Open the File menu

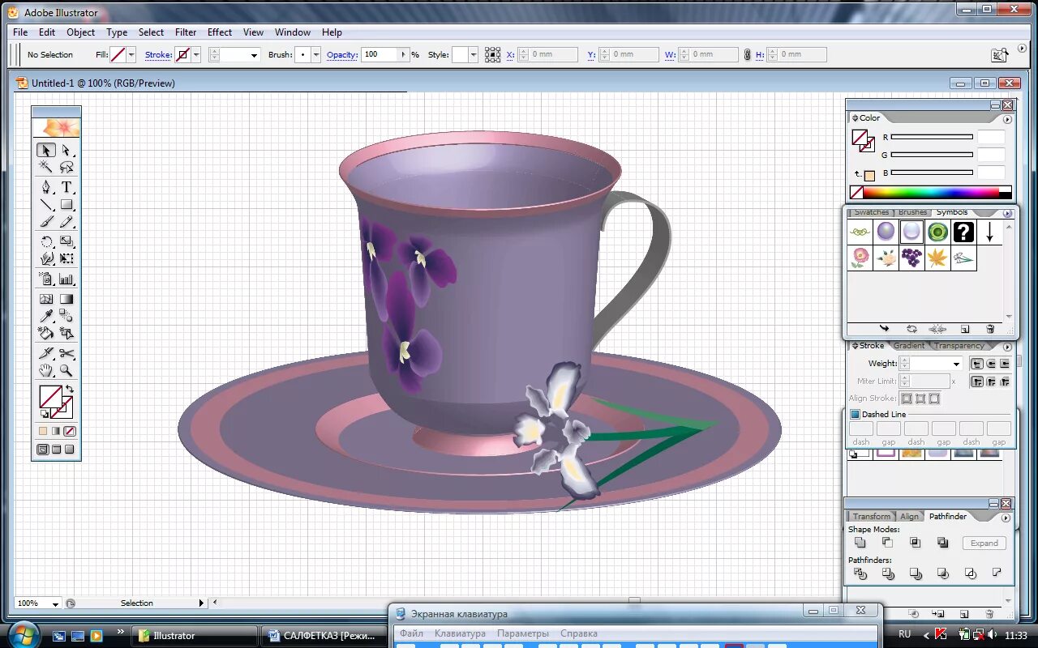[20, 32]
